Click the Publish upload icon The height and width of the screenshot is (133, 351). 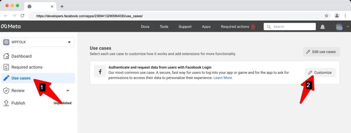coord(6,103)
